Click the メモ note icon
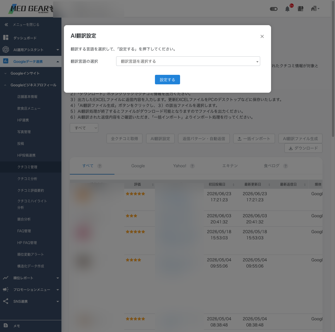 click(x=6, y=326)
